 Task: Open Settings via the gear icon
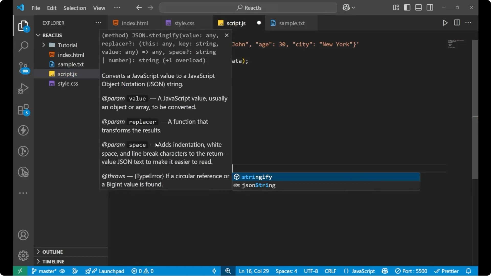pyautogui.click(x=23, y=255)
